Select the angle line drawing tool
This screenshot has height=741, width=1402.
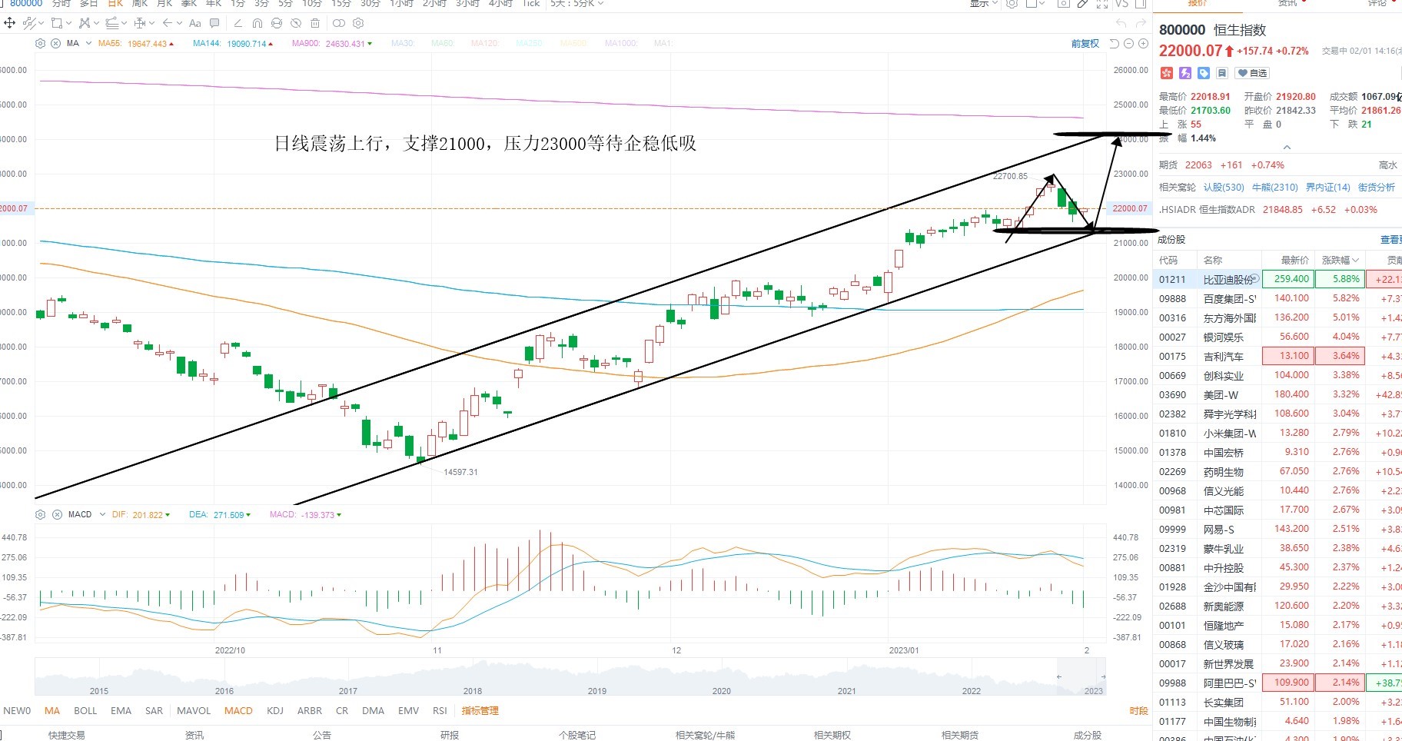tap(238, 23)
